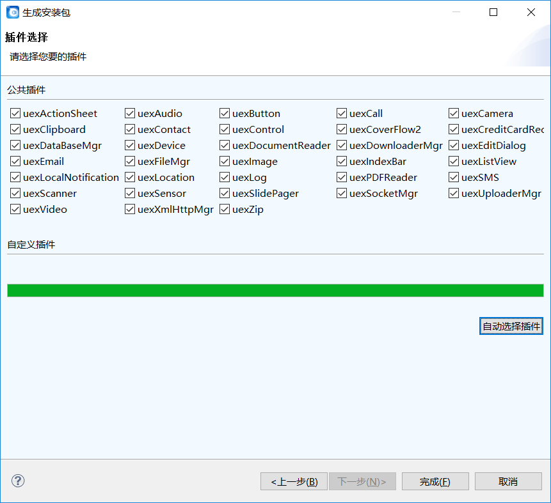Deselect the uexUploaderMgr checkbox
Screen dimensions: 551x503
(x=454, y=194)
